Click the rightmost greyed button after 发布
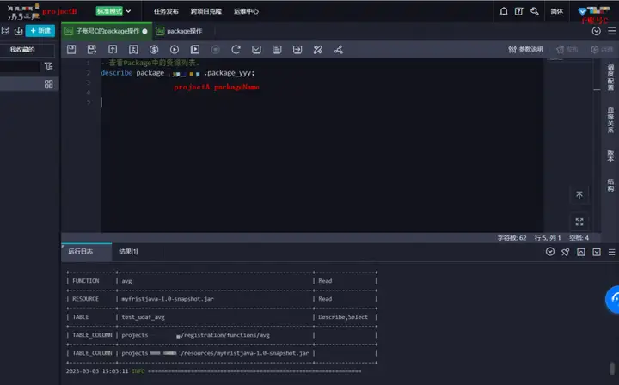The height and width of the screenshot is (385, 619). pyautogui.click(x=602, y=49)
